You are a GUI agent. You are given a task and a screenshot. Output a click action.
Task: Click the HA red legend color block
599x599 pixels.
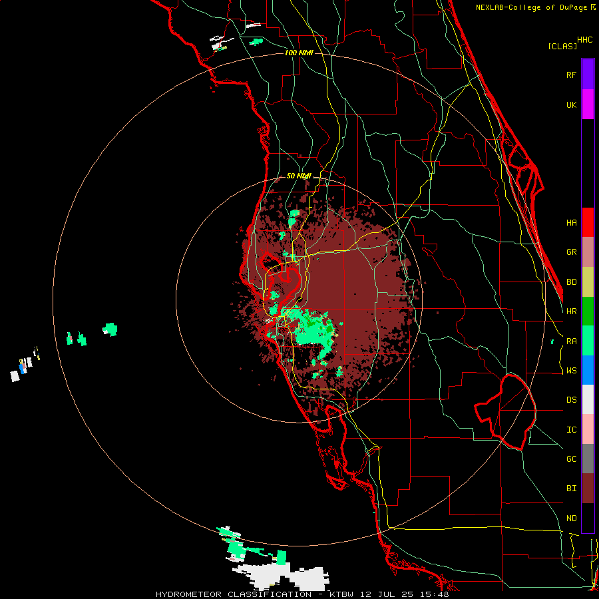point(588,222)
